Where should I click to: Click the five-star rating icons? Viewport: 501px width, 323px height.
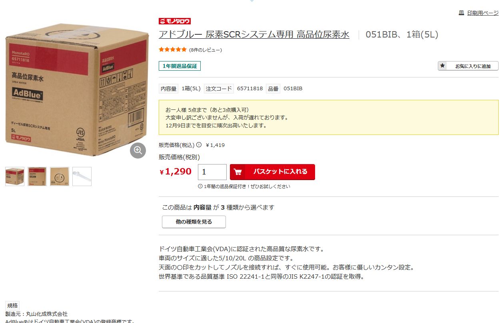173,50
